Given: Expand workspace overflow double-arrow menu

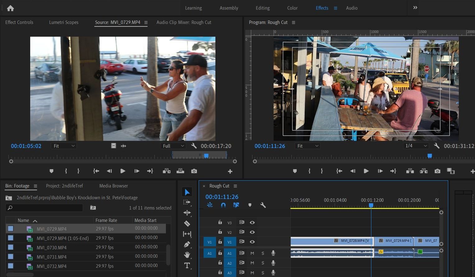Looking at the screenshot, I should [x=415, y=8].
